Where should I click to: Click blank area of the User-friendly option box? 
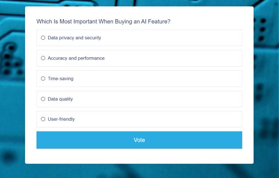point(157,119)
